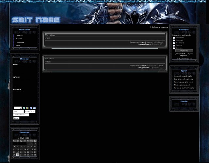This screenshot has width=209, height=163.
Task: Open friend link 'Все для веб-мастера'
Action: pos(184,79)
